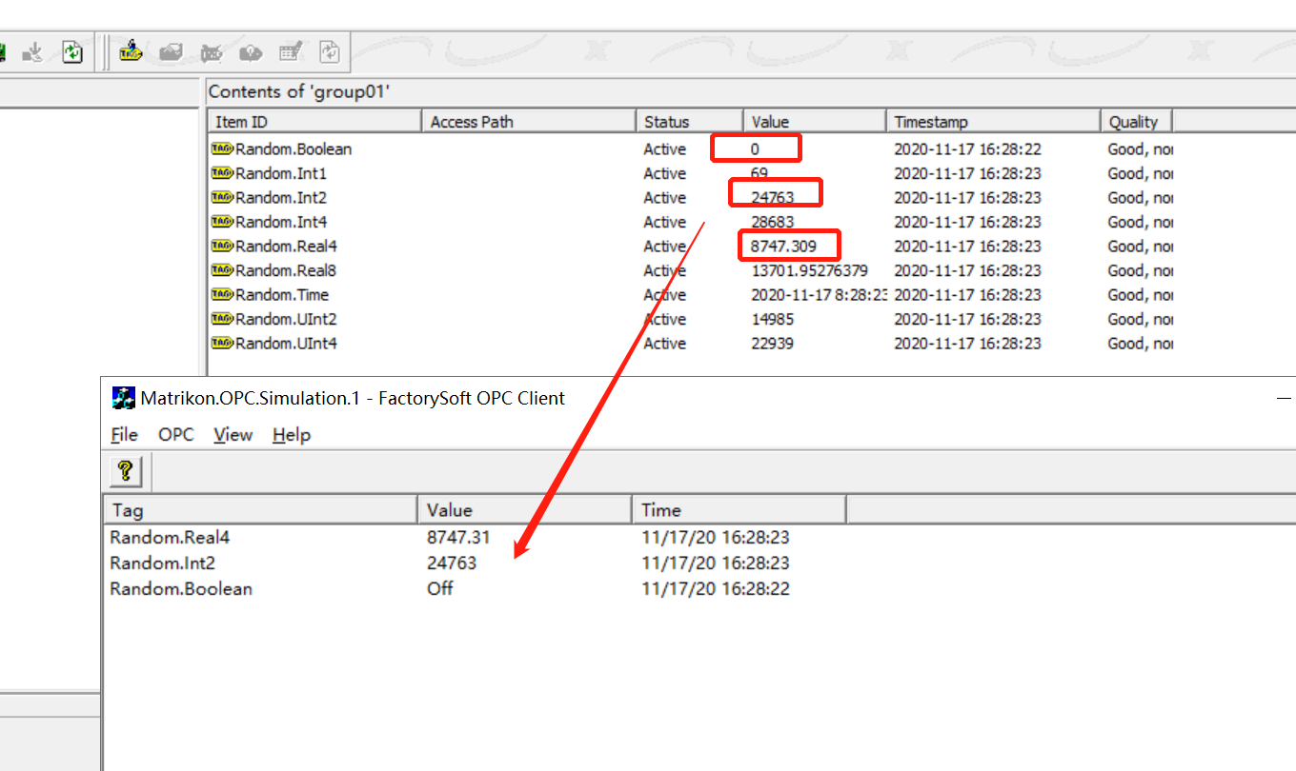Click the greyed crossed-out tag toolbar icon
Viewport: 1296px width, 771px height.
(x=211, y=52)
